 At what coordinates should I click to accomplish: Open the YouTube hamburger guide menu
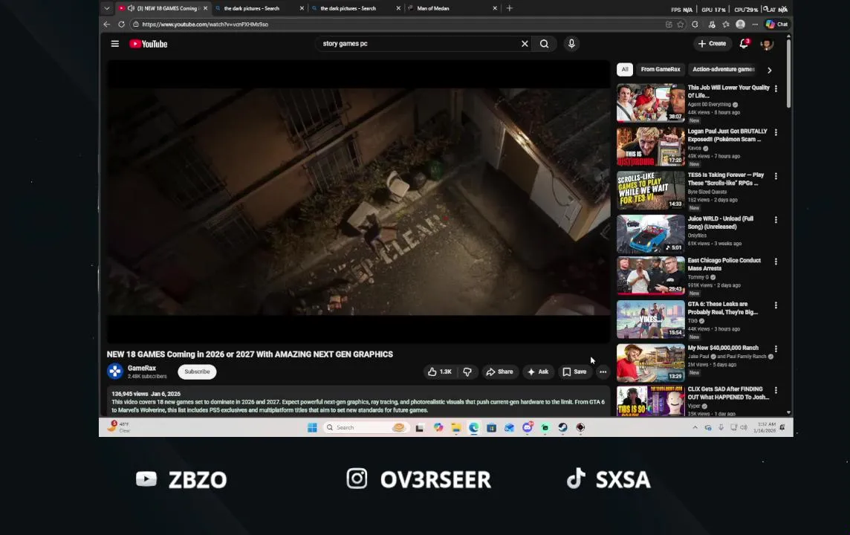coord(115,44)
